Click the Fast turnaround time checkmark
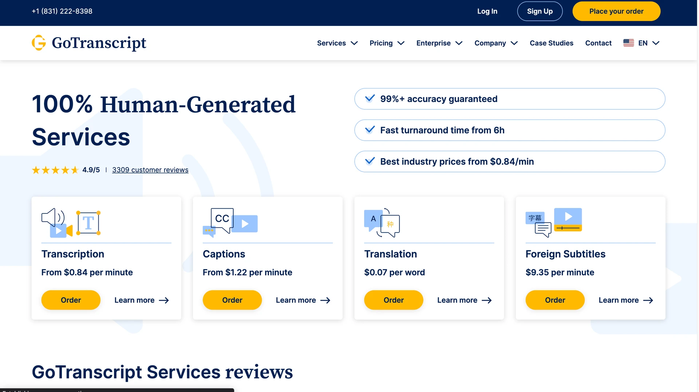The height and width of the screenshot is (392, 699). tap(370, 130)
